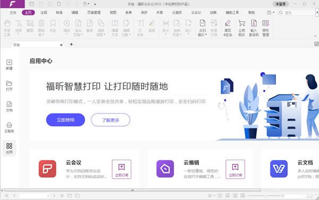Expand the Edit Object dropdown arrow
319x200 pixels.
coord(130,34)
